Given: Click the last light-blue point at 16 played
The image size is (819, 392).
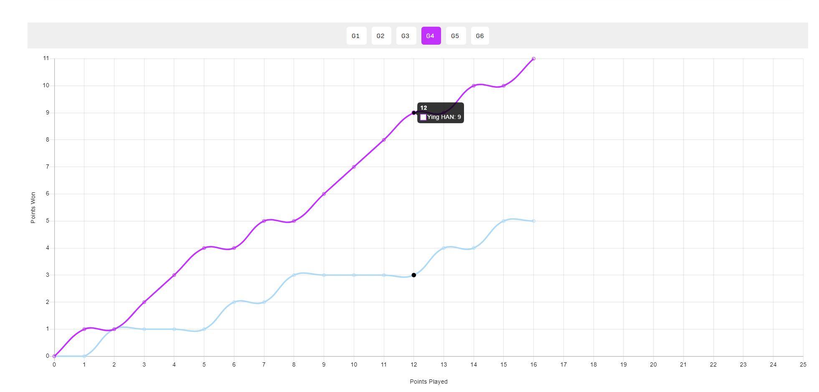Looking at the screenshot, I should [x=533, y=221].
